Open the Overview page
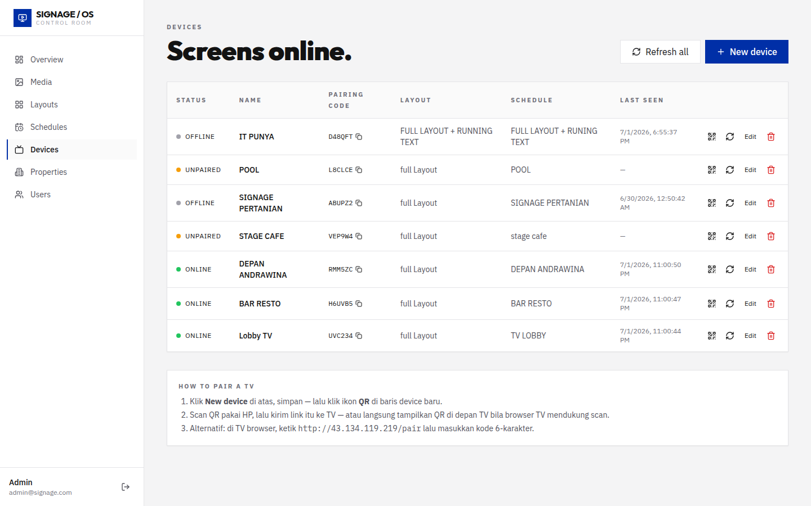 pos(72,60)
